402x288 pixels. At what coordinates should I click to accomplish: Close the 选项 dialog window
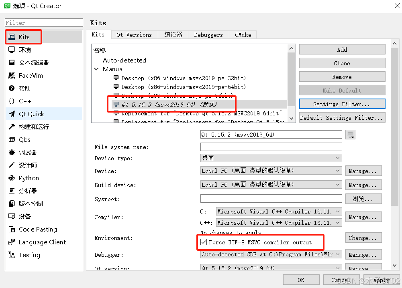(x=397, y=6)
